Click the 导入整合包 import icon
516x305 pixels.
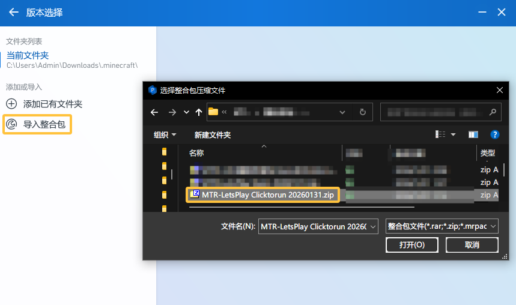[11, 124]
